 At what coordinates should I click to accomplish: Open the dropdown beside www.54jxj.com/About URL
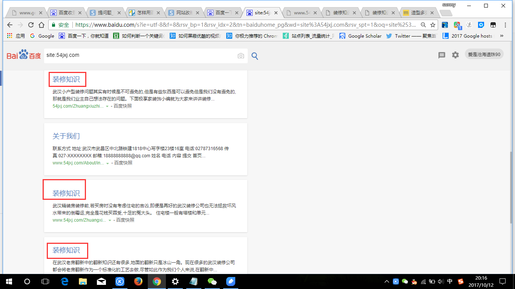pyautogui.click(x=107, y=163)
